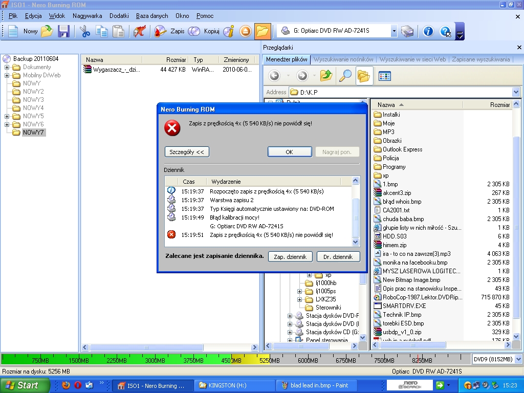Open the blue info toolbar icon
The height and width of the screenshot is (393, 524).
click(428, 31)
